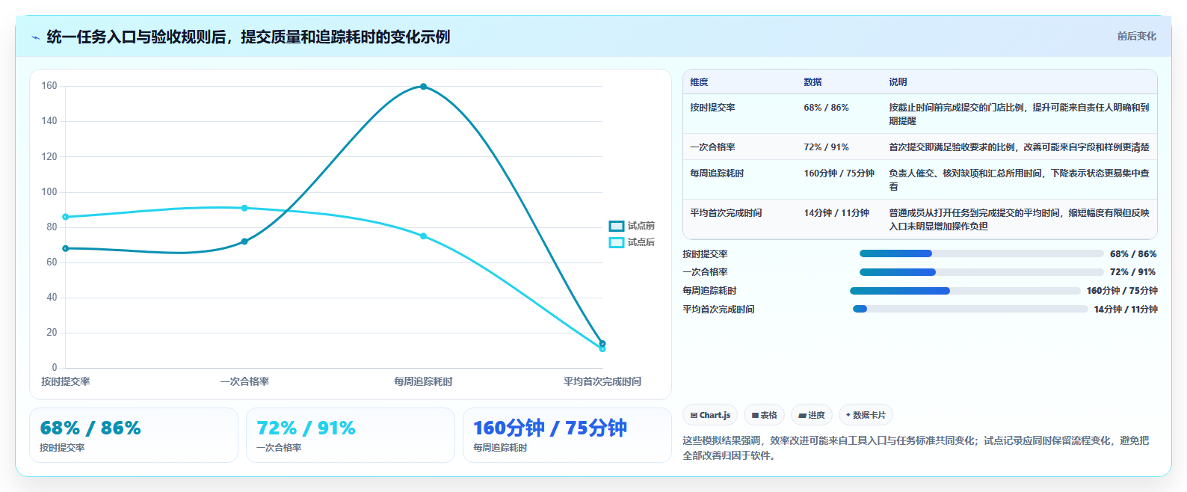Click the y-axis value 100

pyautogui.click(x=49, y=192)
